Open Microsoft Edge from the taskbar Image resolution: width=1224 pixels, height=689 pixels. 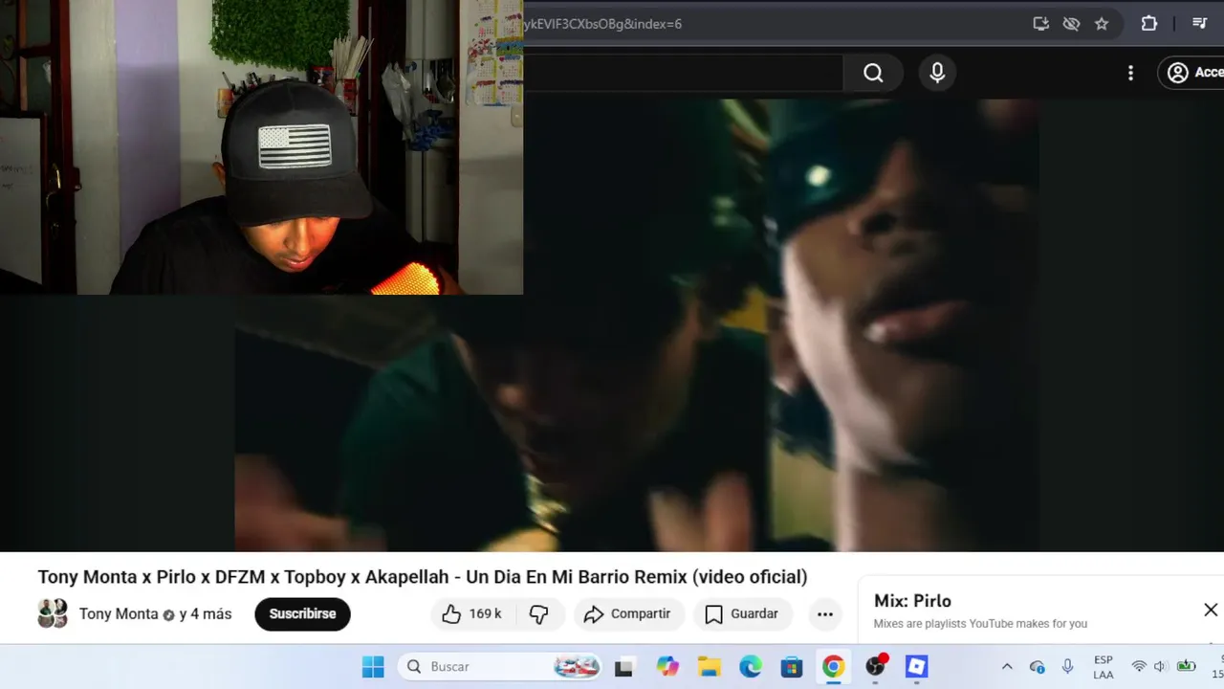[751, 667]
